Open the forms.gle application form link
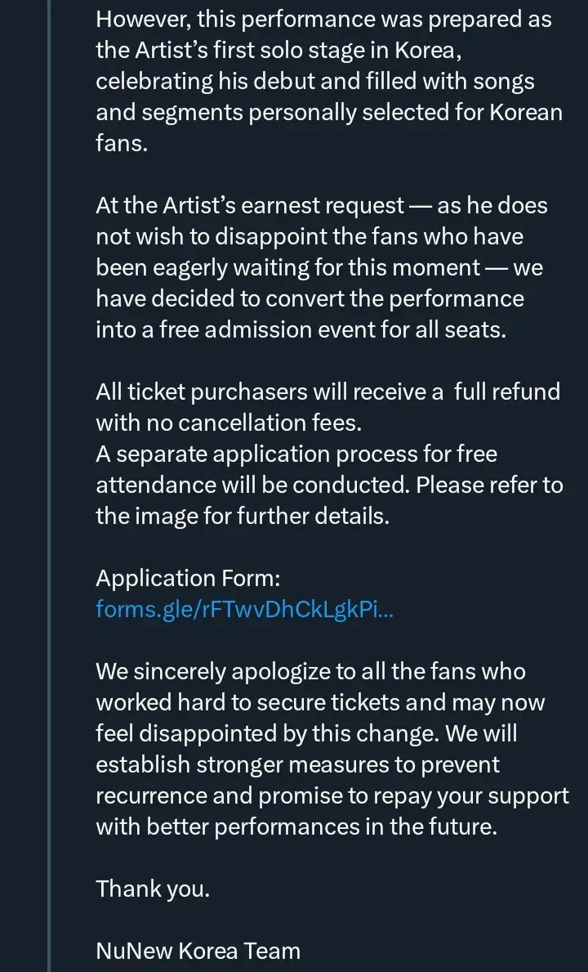Screen dimensions: 588x972 pyautogui.click(x=244, y=609)
